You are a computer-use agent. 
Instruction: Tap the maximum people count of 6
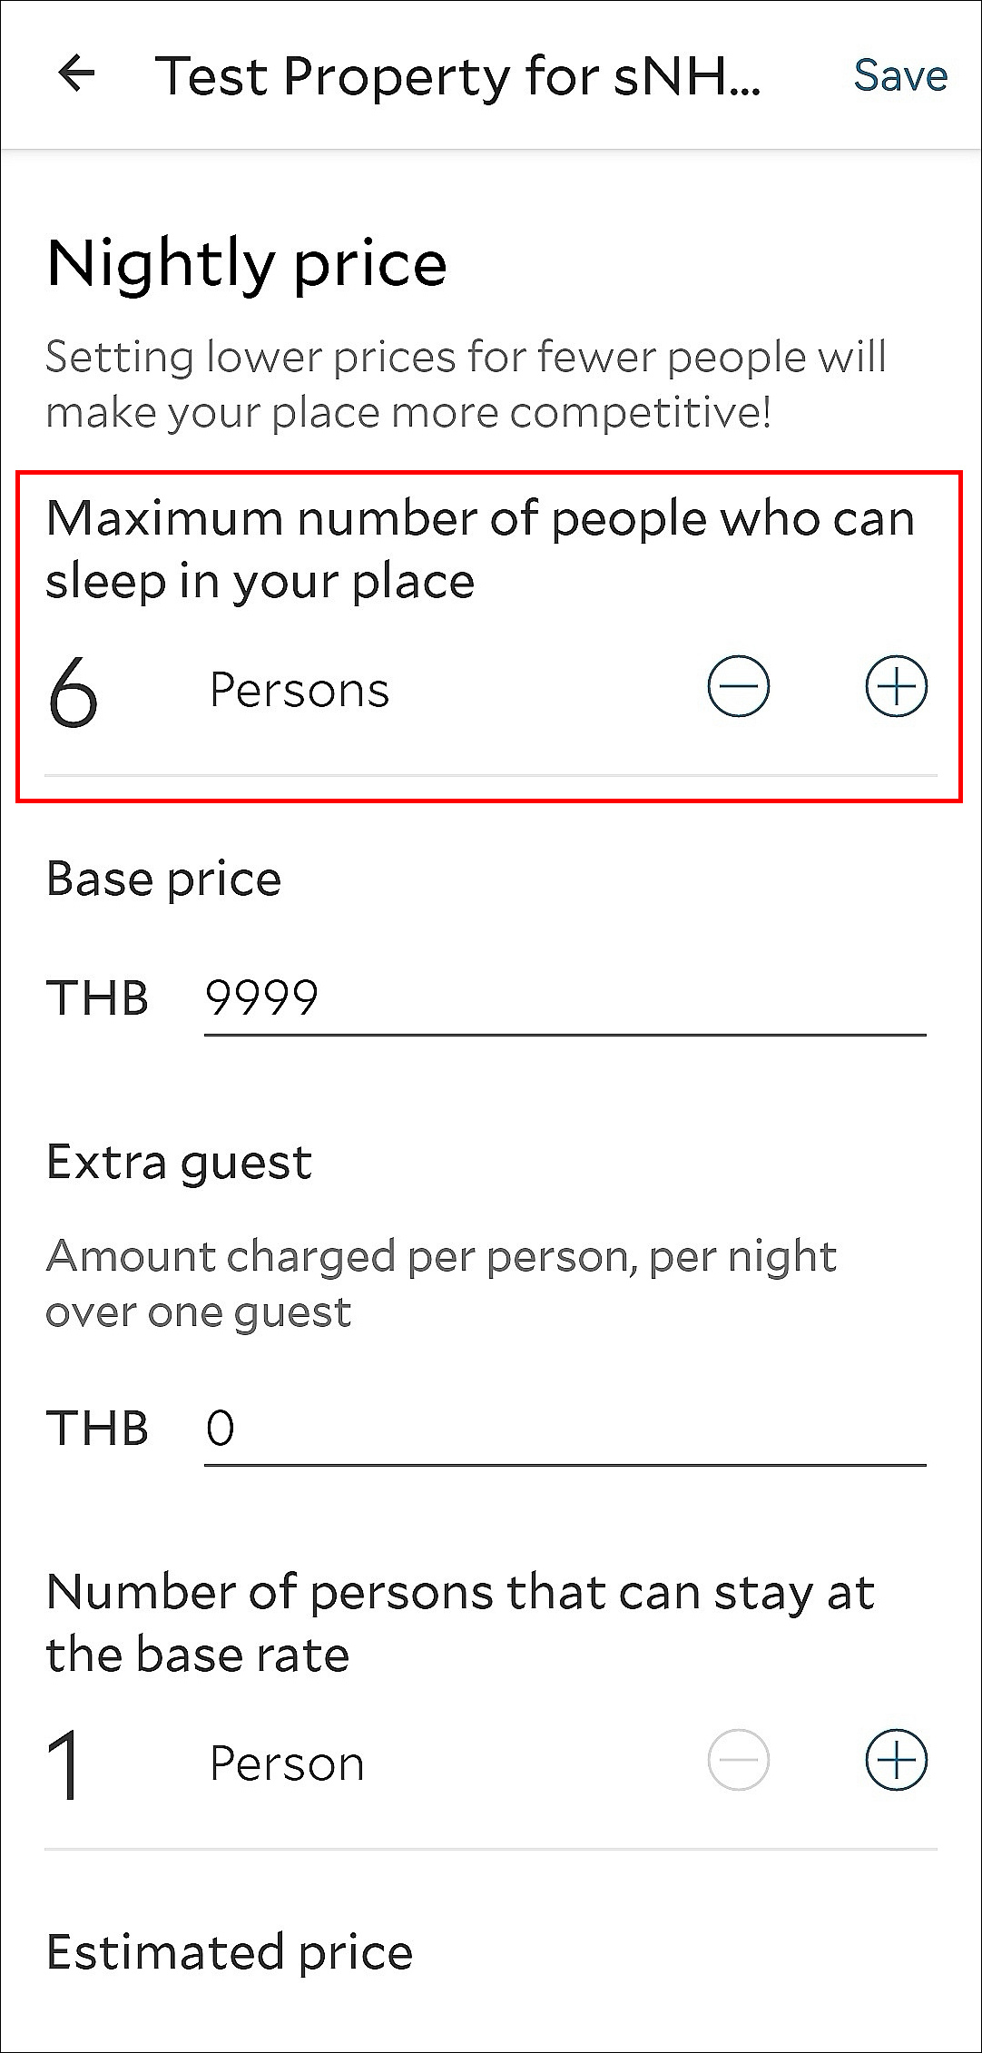pyautogui.click(x=73, y=692)
